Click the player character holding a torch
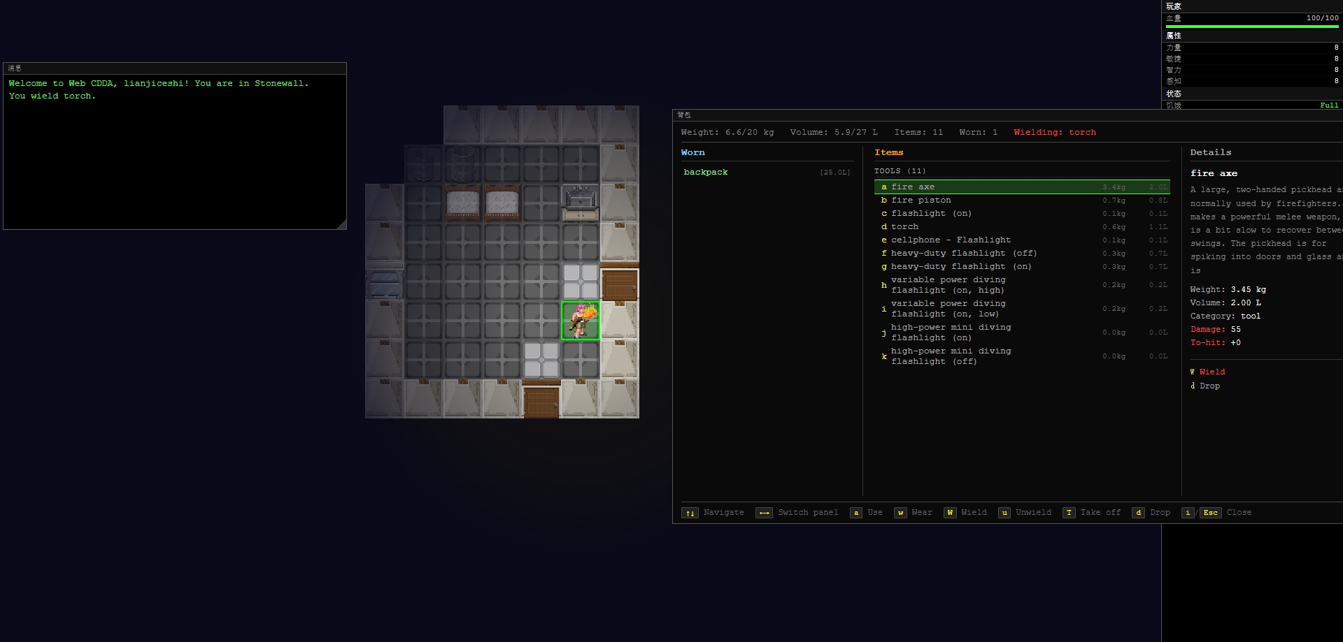This screenshot has height=642, width=1343. pos(581,321)
